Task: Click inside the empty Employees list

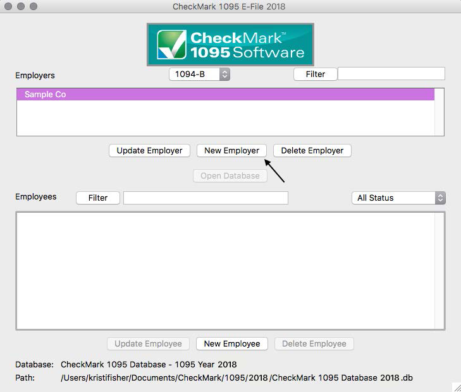Action: 225,270
